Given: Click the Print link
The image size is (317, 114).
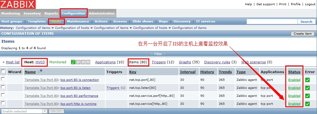Looking at the screenshot, I should click(x=283, y=4).
